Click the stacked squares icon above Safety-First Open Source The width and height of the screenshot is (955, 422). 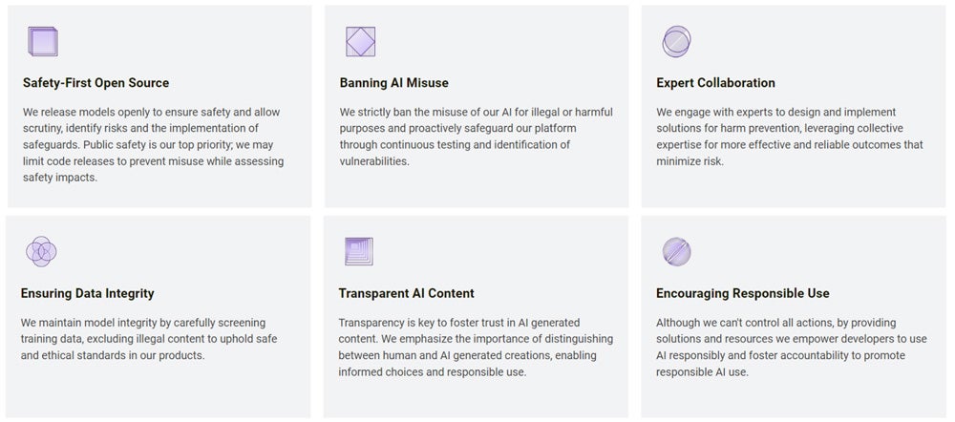pyautogui.click(x=43, y=41)
